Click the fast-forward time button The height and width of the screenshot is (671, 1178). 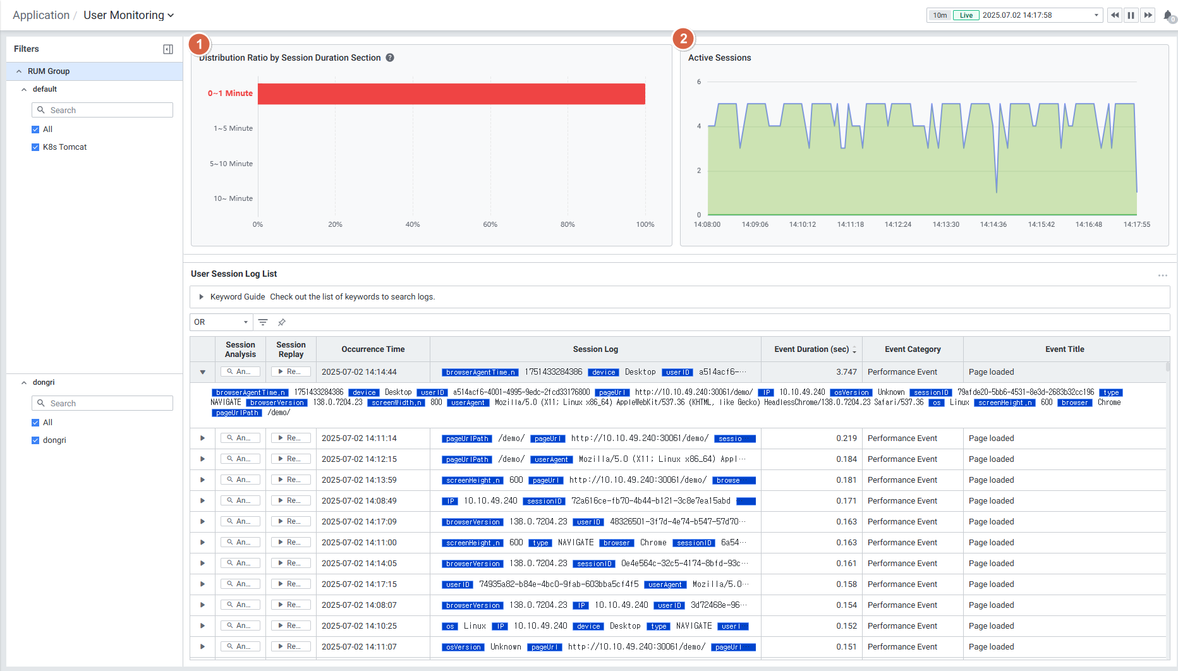click(x=1148, y=15)
